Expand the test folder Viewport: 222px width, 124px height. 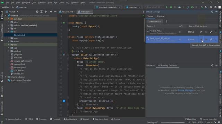point(8,45)
